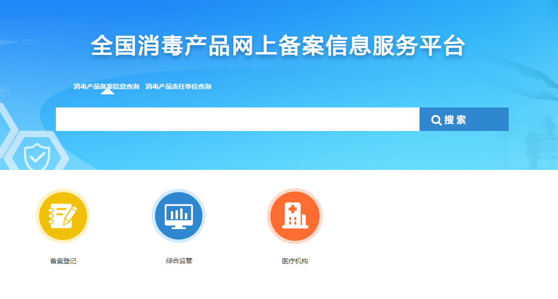Click the 备案登记 text label
Screen dimensions: 558x299
point(63,261)
